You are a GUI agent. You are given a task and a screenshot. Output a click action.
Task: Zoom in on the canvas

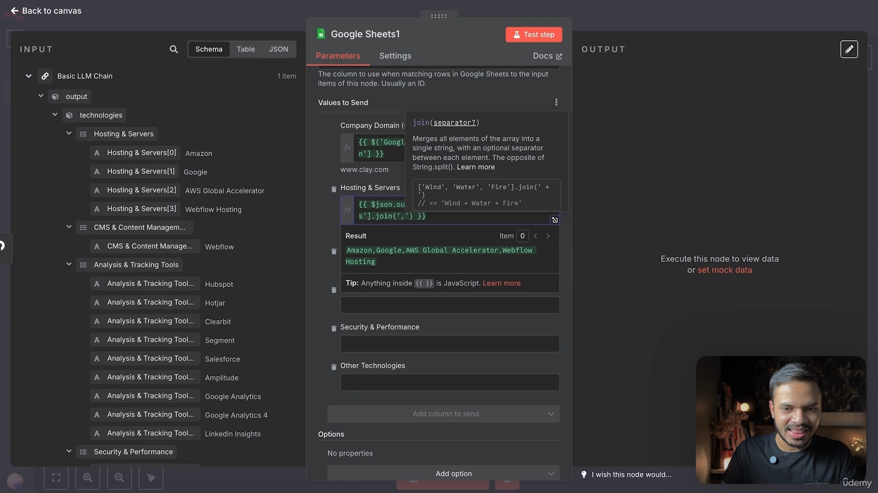point(88,477)
